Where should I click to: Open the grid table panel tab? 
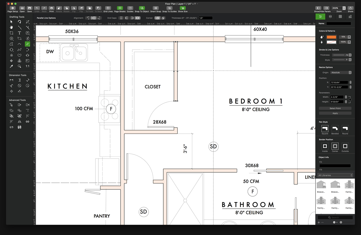tap(340, 17)
